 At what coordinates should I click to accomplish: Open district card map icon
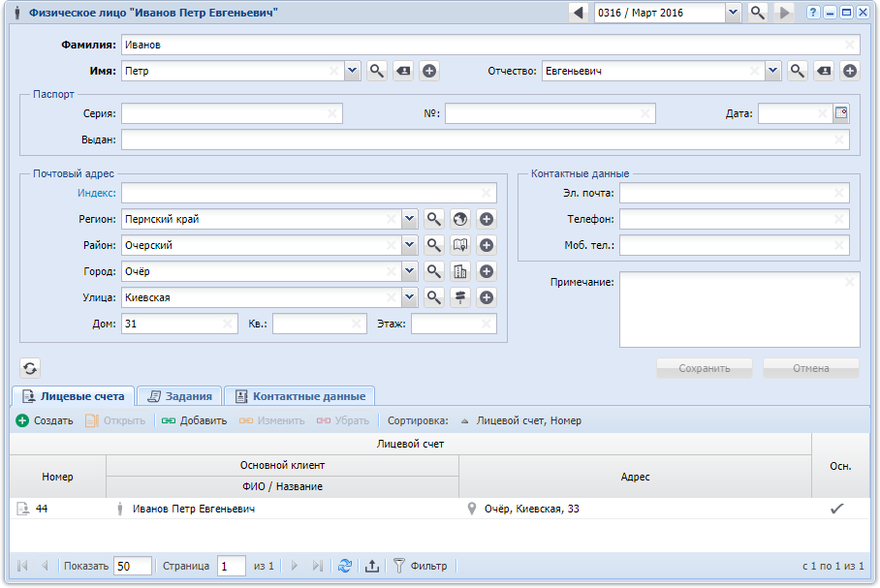point(460,245)
